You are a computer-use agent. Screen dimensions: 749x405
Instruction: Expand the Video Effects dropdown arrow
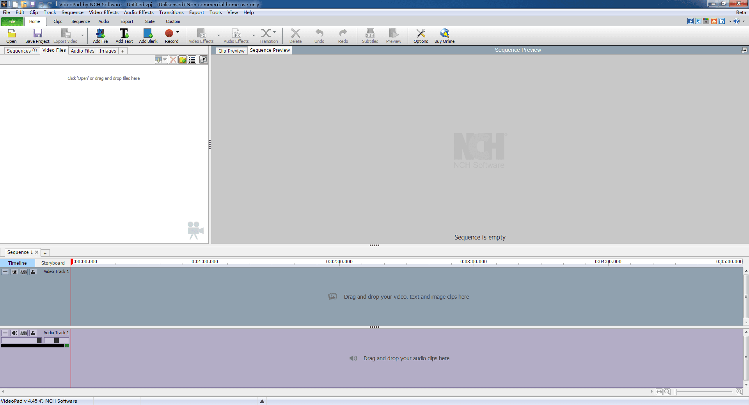[x=218, y=35]
